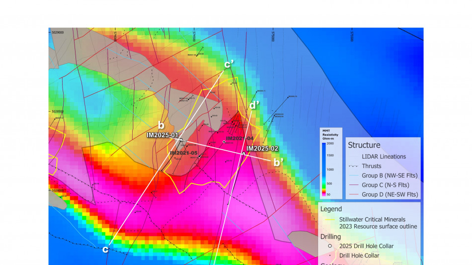
Task: Select the b' cross-section endpoint label
Action: pyautogui.click(x=279, y=162)
